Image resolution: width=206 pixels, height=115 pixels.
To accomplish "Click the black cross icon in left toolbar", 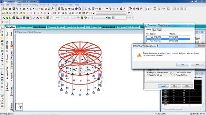I will (2, 61).
